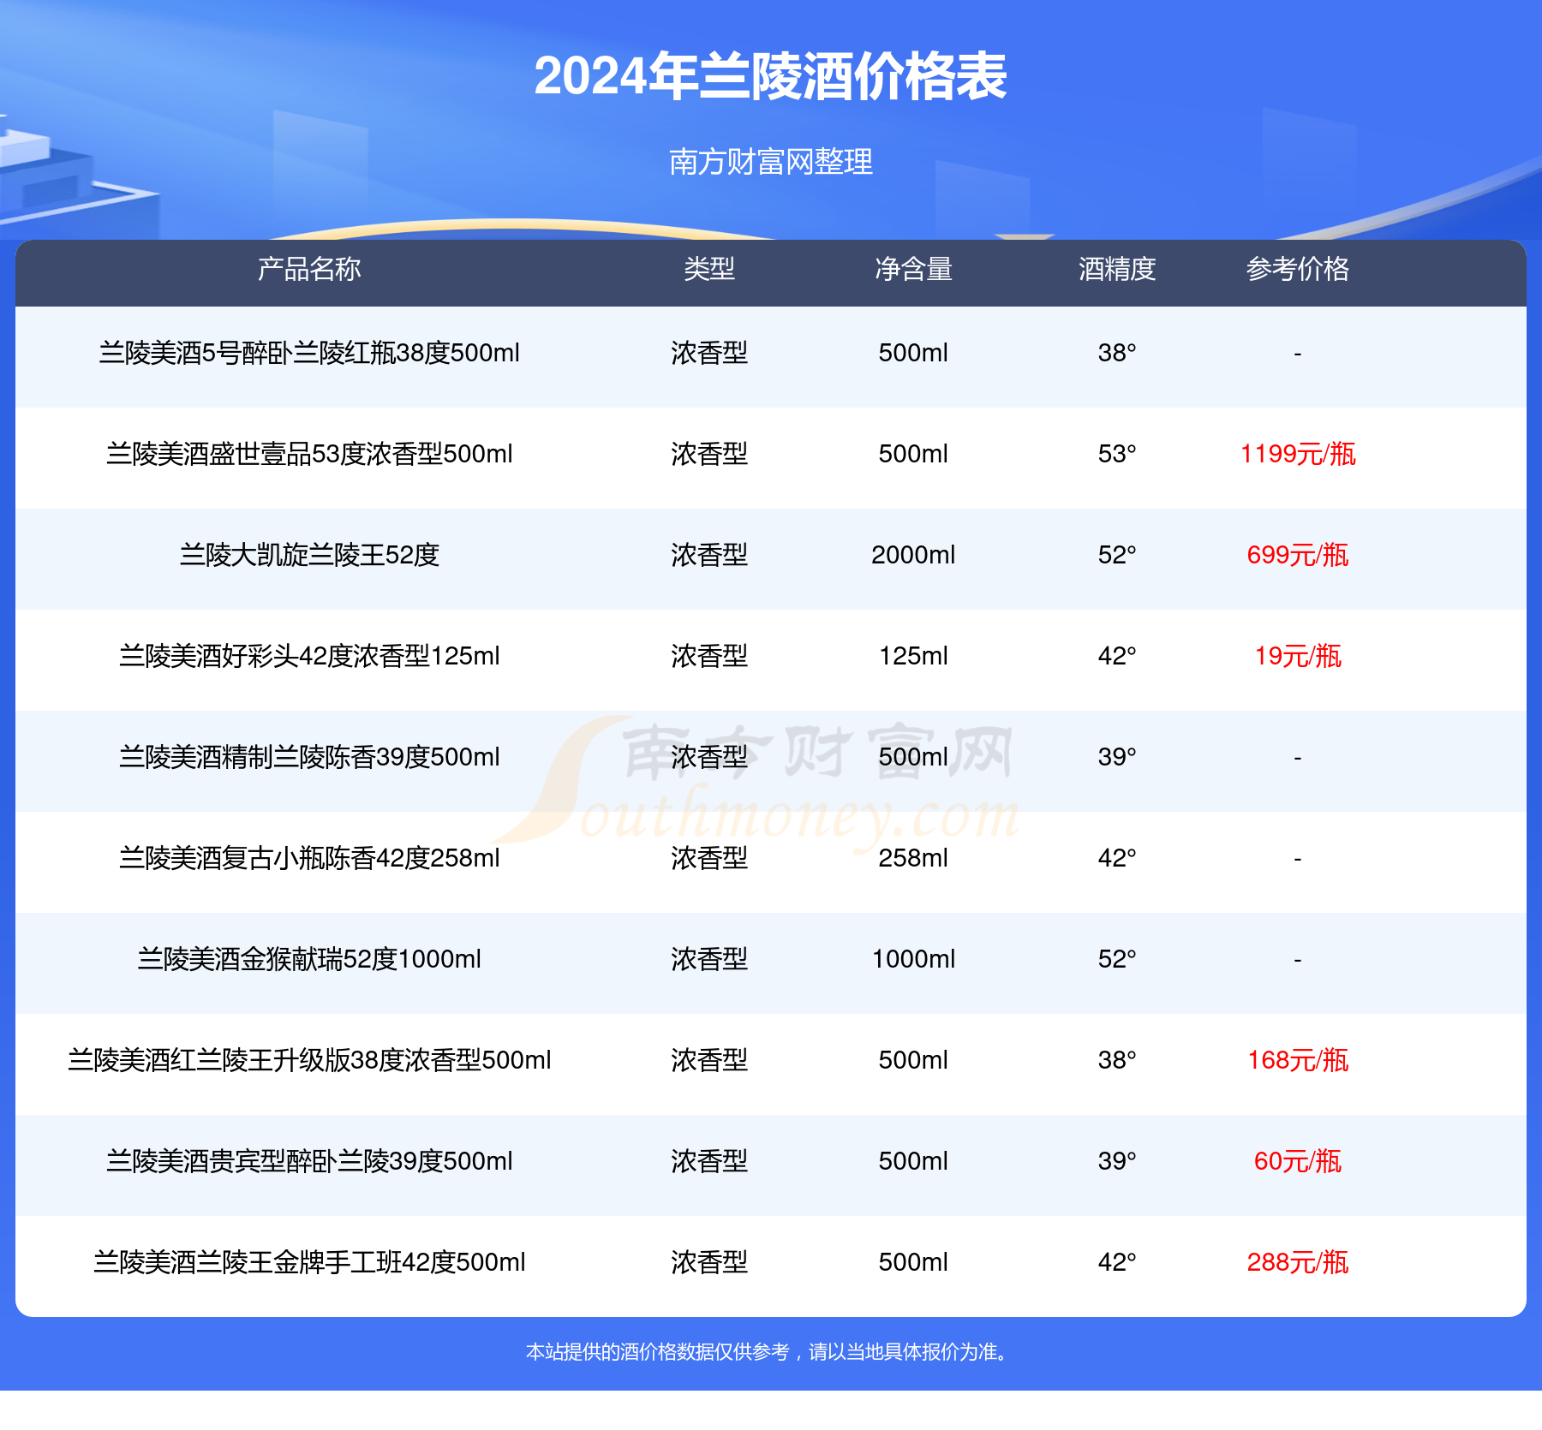Click 500ml in the 金牌手工班 row

pyautogui.click(x=913, y=1262)
